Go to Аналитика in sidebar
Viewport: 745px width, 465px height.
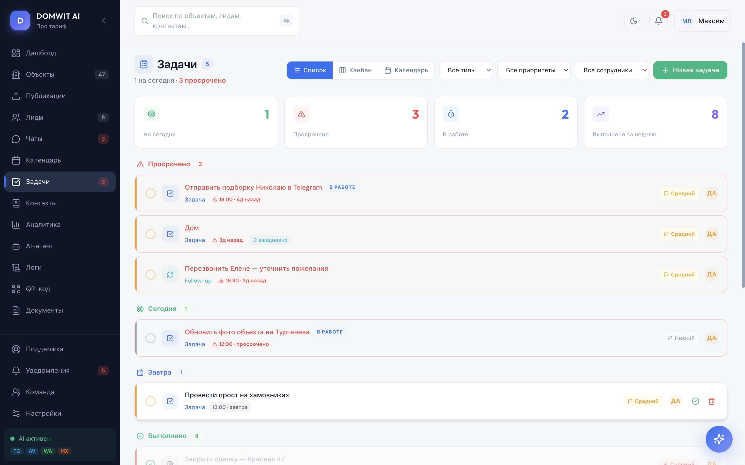(43, 224)
